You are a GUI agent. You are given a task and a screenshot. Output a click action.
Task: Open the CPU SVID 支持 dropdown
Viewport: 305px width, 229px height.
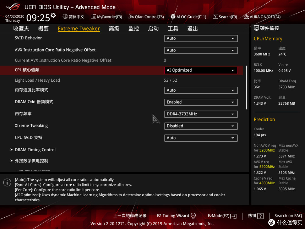201,138
